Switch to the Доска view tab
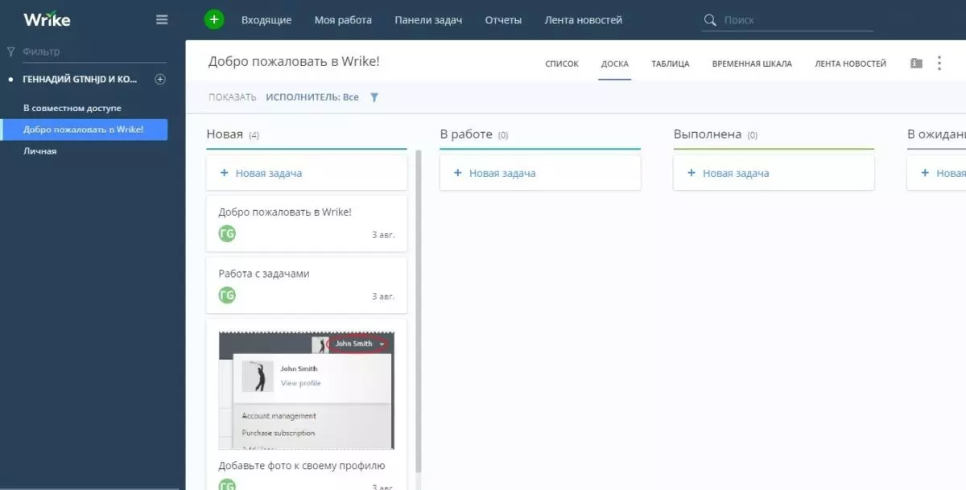This screenshot has width=966, height=490. click(615, 64)
